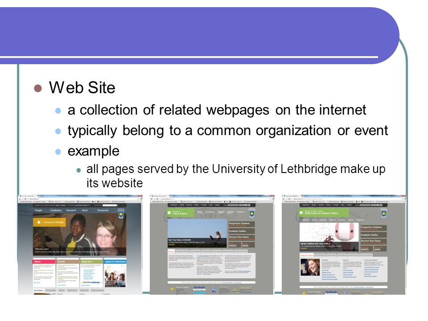The width and height of the screenshot is (428, 321).
Task: Click facebook logo in Arts & Science footer
Action: (199, 288)
